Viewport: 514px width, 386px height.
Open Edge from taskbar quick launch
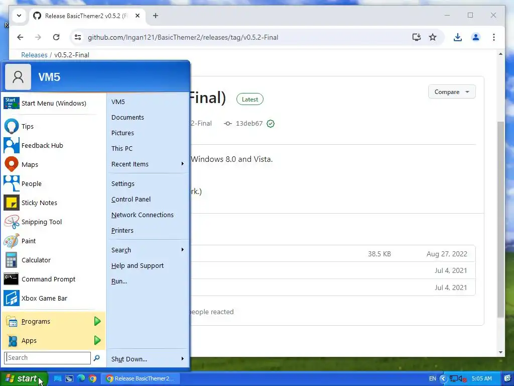81,378
